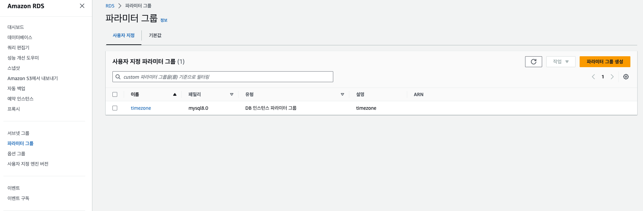This screenshot has height=211, width=643.
Task: Open 예약 인스턴스 in the sidebar
Action: point(20,99)
